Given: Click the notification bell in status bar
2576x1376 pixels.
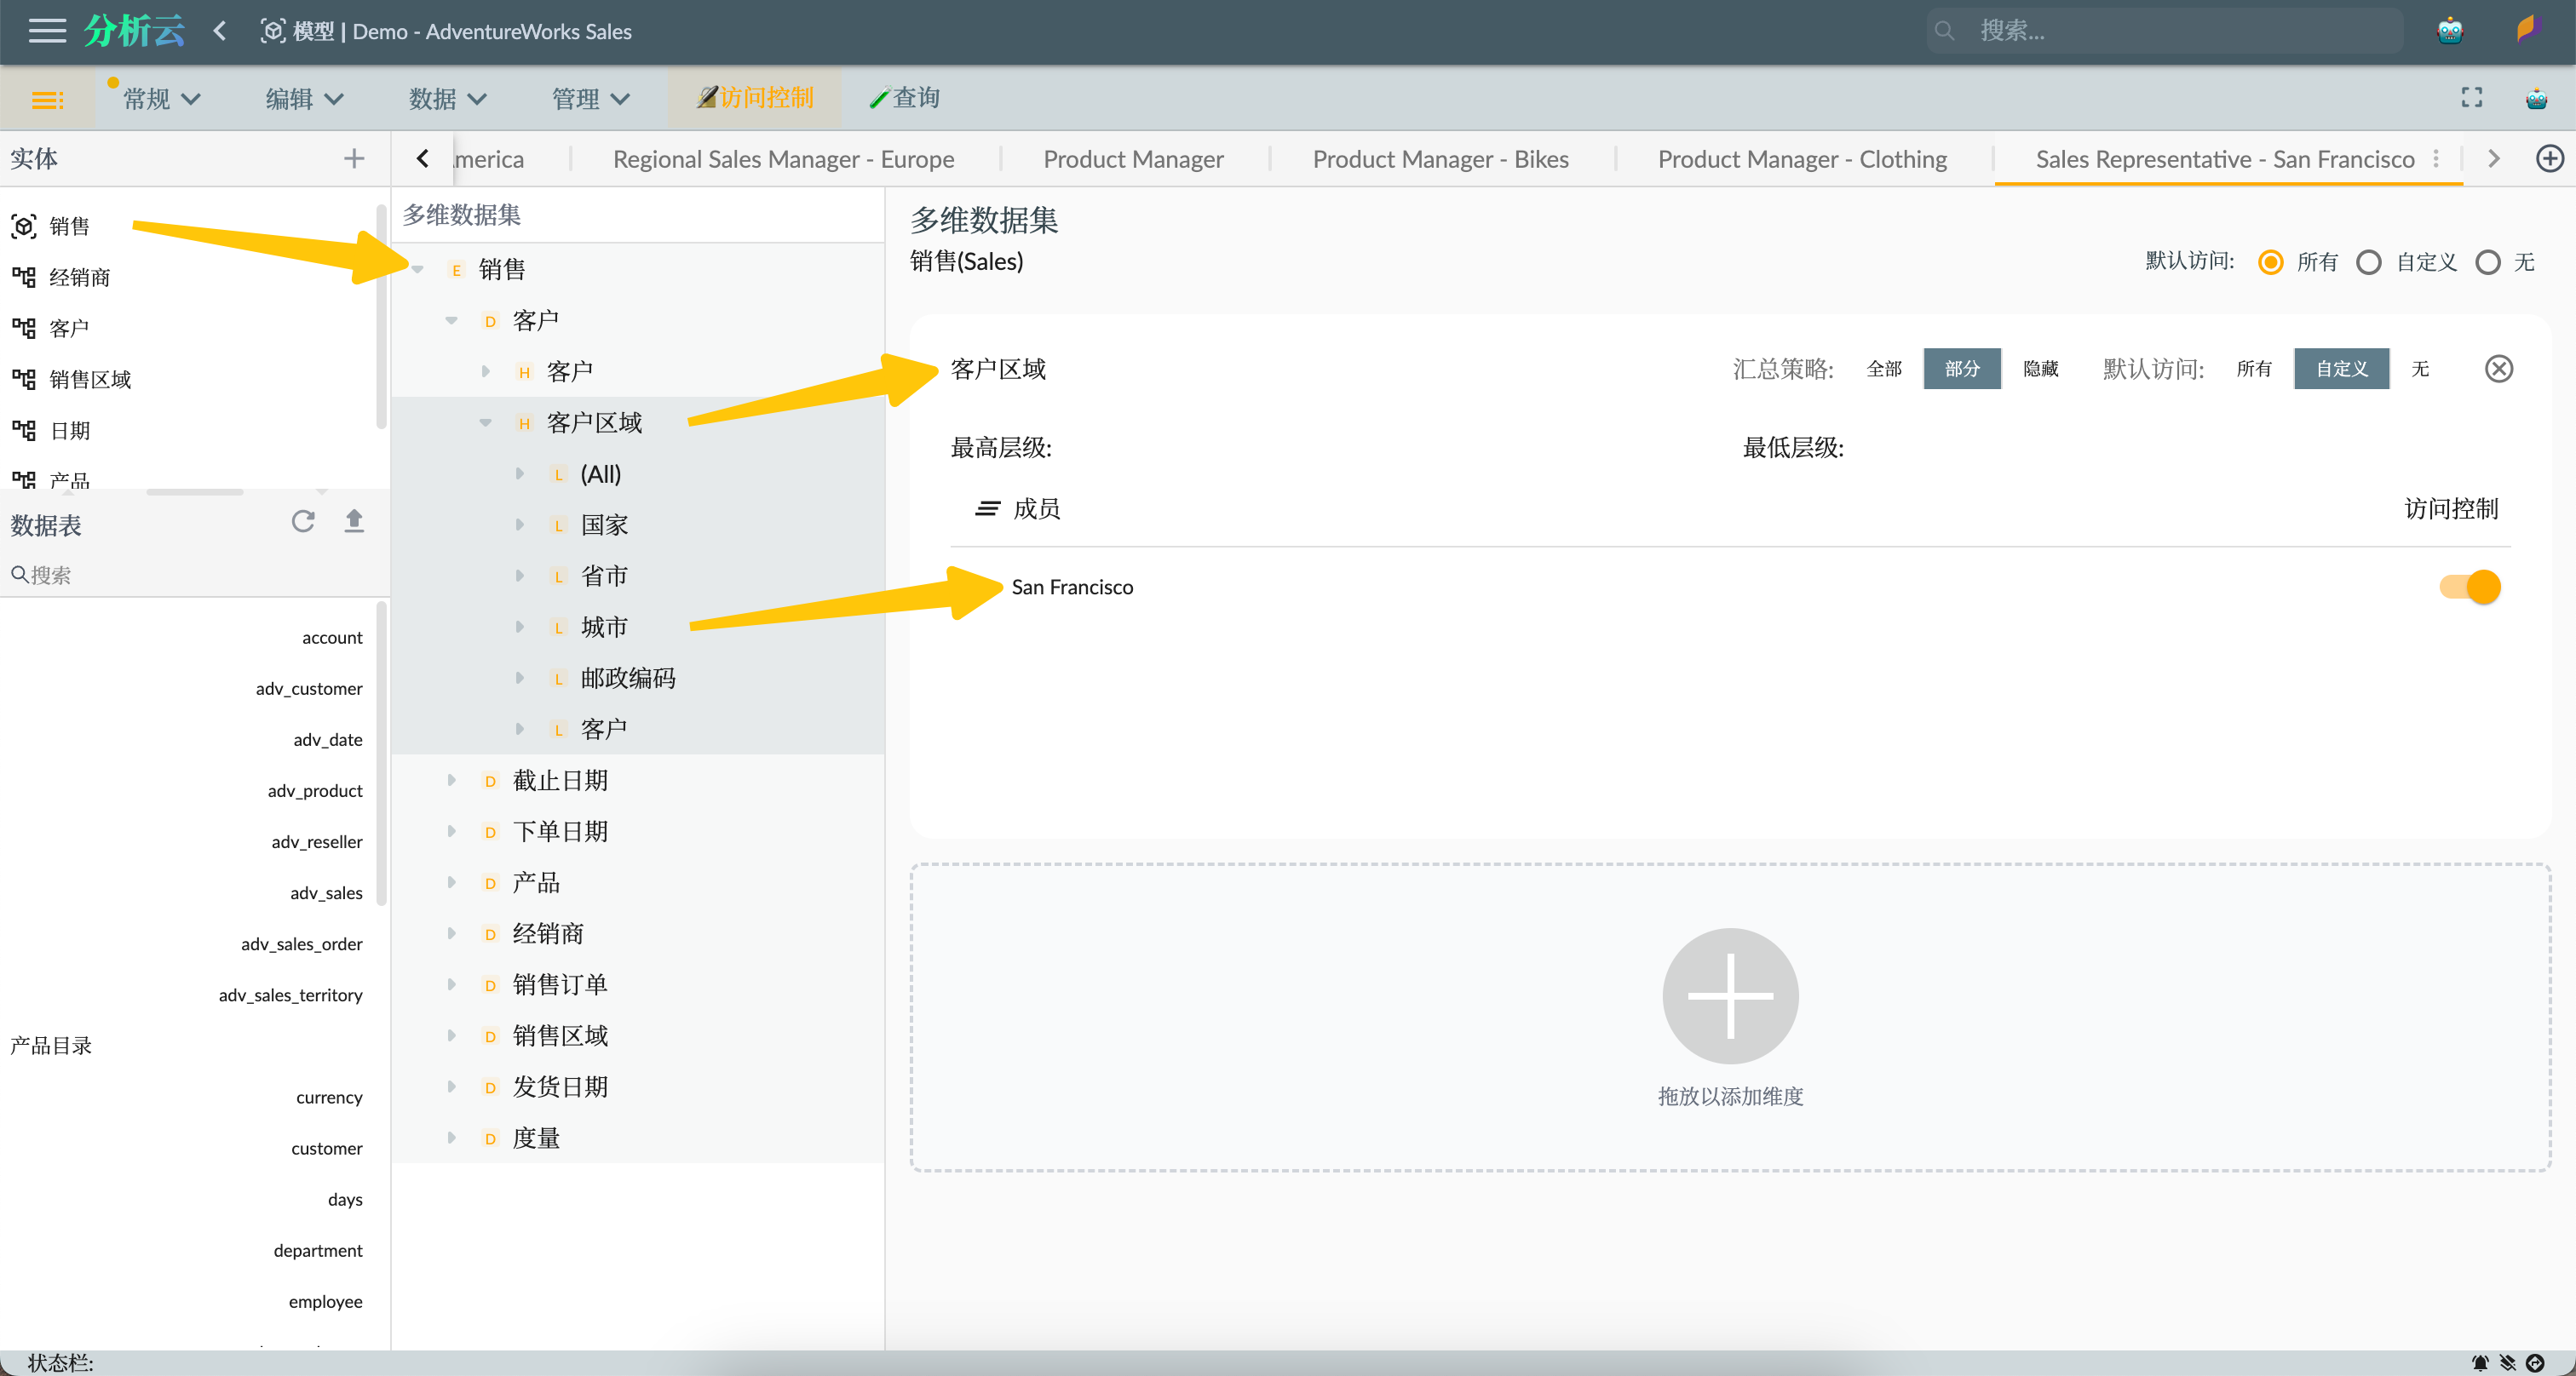Looking at the screenshot, I should click(x=2480, y=1362).
